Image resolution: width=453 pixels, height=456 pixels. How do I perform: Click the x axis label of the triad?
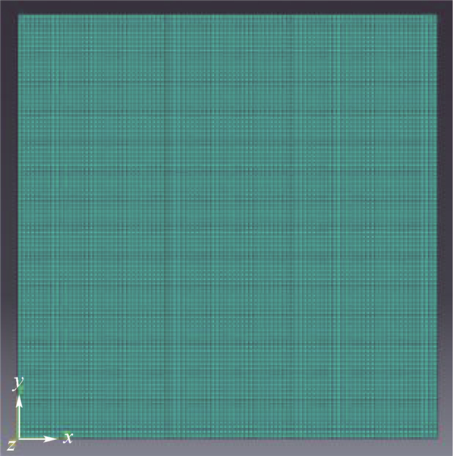tap(68, 437)
